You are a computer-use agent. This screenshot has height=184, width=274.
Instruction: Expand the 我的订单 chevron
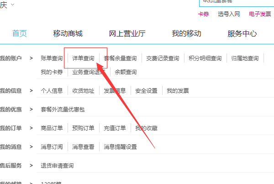[x=31, y=128]
